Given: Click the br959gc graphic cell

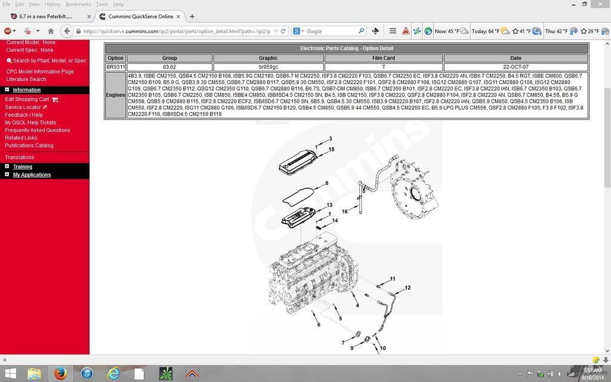Looking at the screenshot, I should click(269, 67).
